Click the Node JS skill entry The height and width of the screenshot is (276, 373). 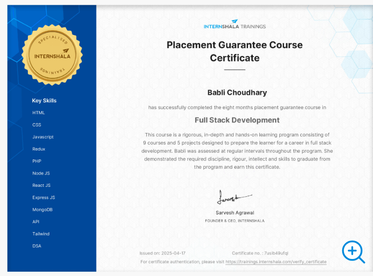point(41,173)
